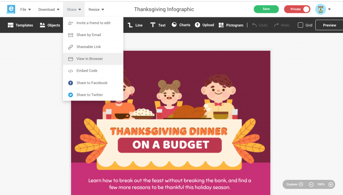343x195 pixels.
Task: Zoom out with the minus icon
Action: point(311,184)
